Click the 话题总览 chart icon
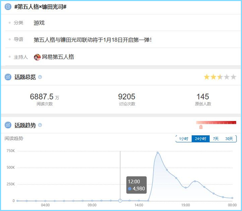This screenshot has width=242, height=211. coord(8,77)
